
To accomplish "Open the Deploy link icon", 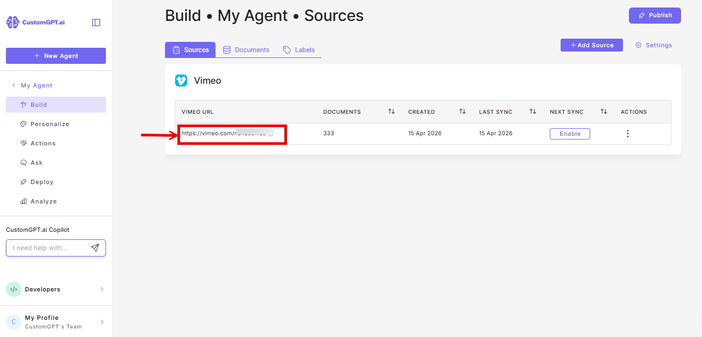I will pyautogui.click(x=24, y=181).
